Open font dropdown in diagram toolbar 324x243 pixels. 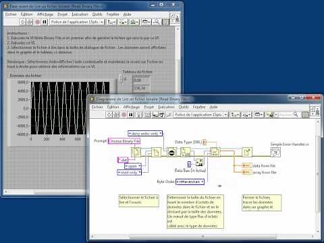tap(200, 115)
